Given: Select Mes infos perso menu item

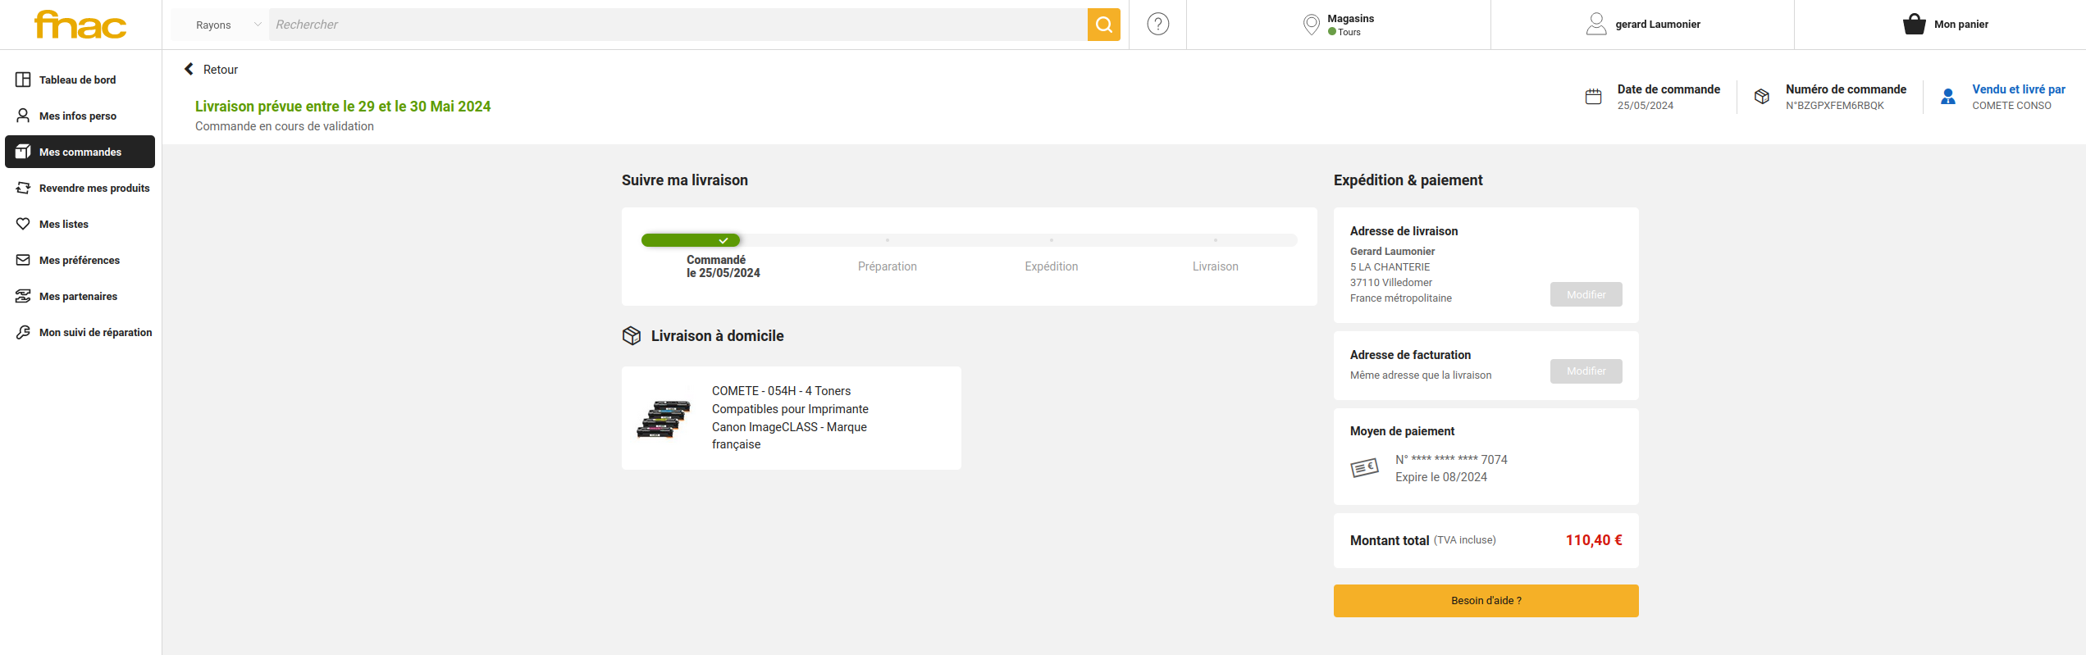Looking at the screenshot, I should point(78,116).
